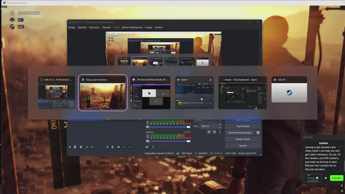Image resolution: width=345 pixels, height=194 pixels.
Task: Add a new source with the plus icon in the Sources panel
Action: click(x=107, y=147)
